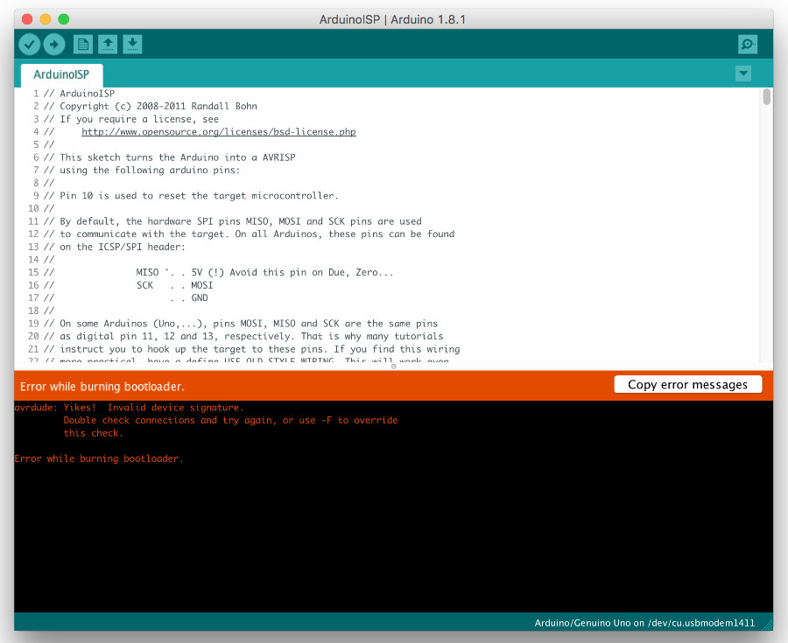Click line 21 'instruct you to hook up the target'
Image resolution: width=788 pixels, height=643 pixels.
pos(252,349)
